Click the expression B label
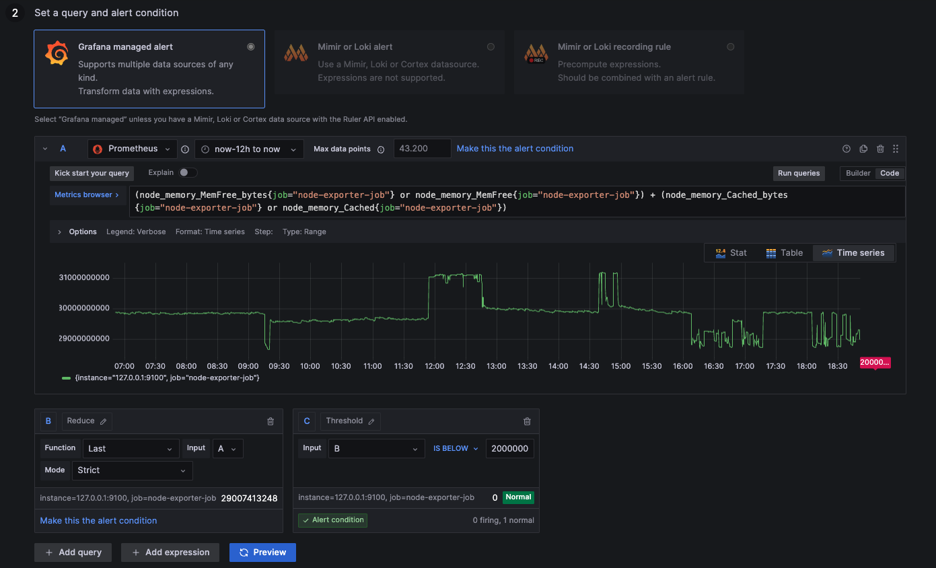 [48, 421]
